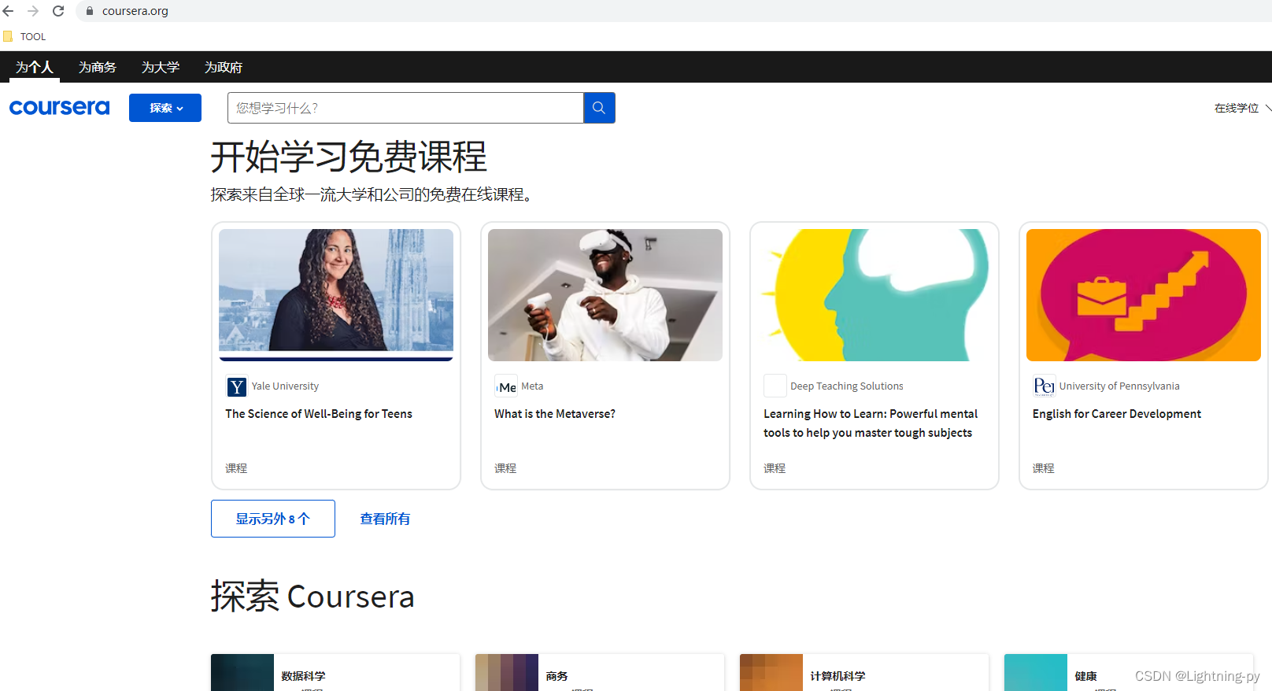Click 课程 label on Metaverse card
Screen dimensions: 1272x691
[505, 468]
